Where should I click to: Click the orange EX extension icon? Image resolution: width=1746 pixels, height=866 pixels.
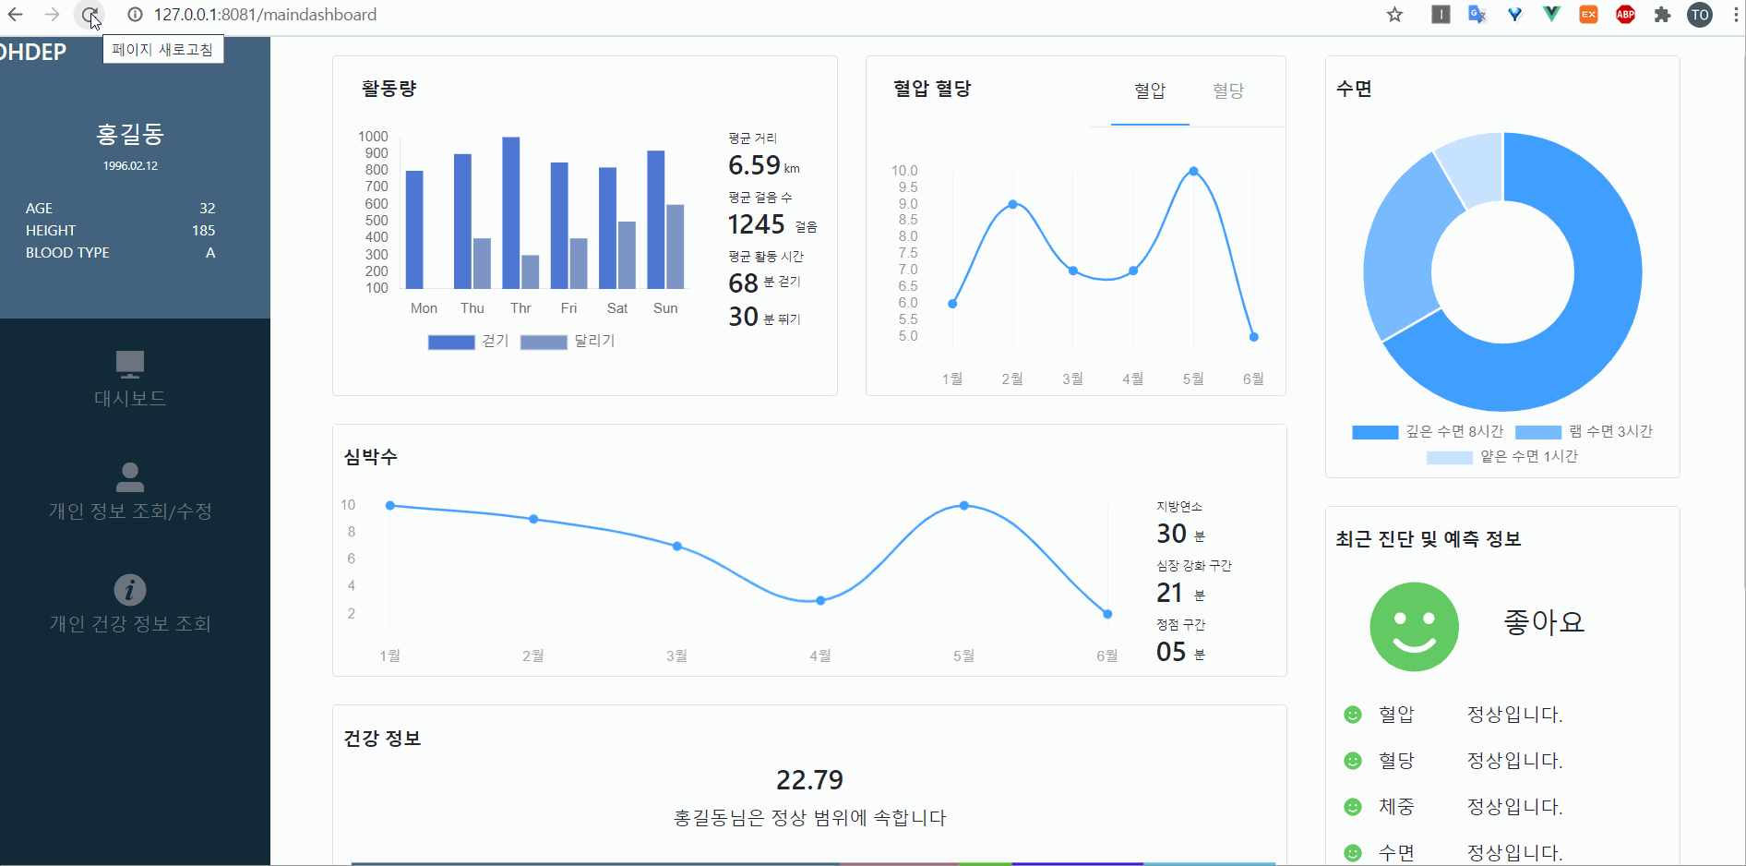1588,15
